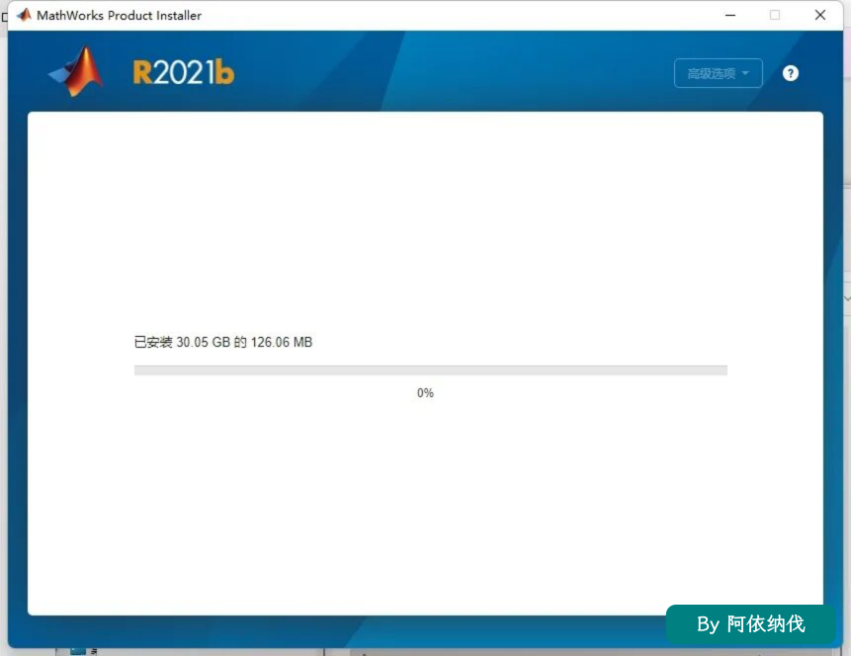Click the 0% progress label
The image size is (851, 656).
(425, 393)
